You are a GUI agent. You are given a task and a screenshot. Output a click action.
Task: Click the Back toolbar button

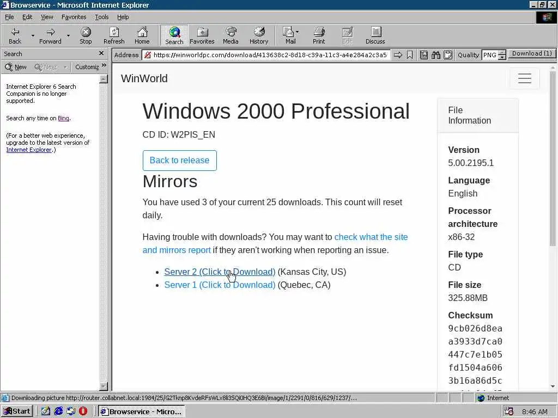(x=15, y=35)
